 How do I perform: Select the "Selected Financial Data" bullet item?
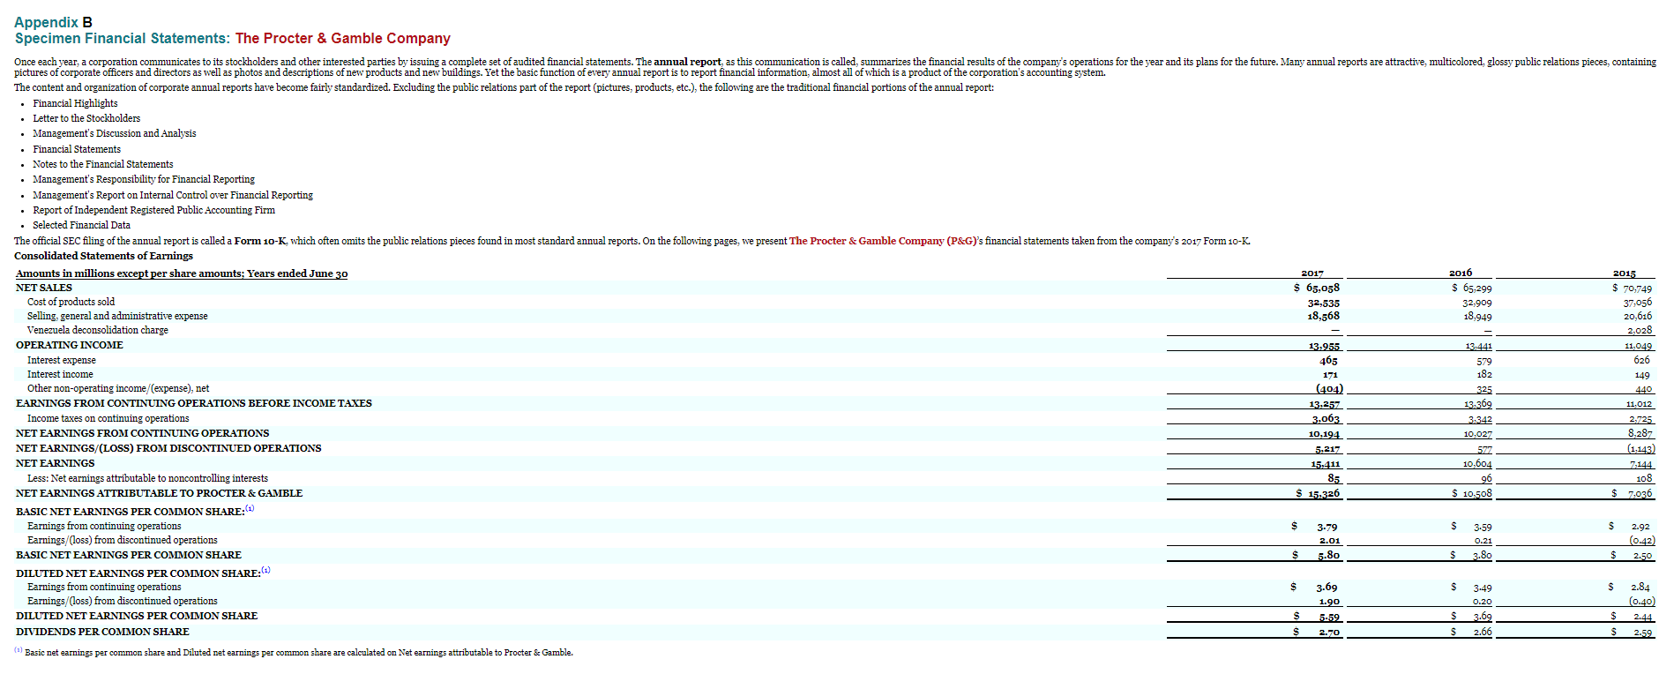coord(81,225)
